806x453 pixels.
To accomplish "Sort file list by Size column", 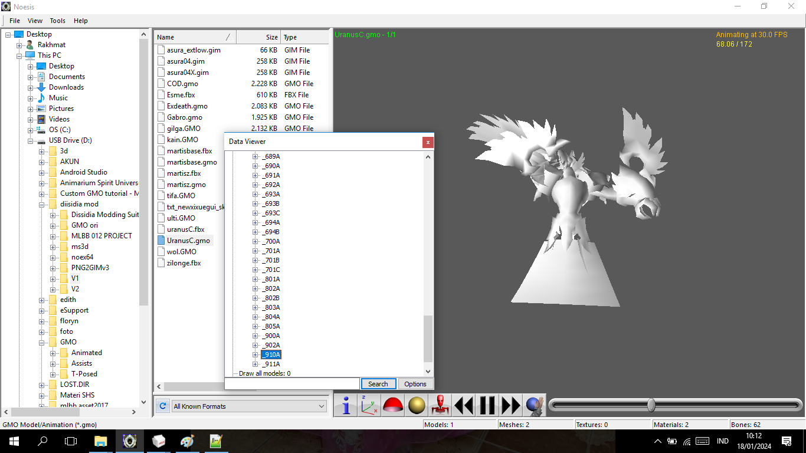I will pos(258,37).
